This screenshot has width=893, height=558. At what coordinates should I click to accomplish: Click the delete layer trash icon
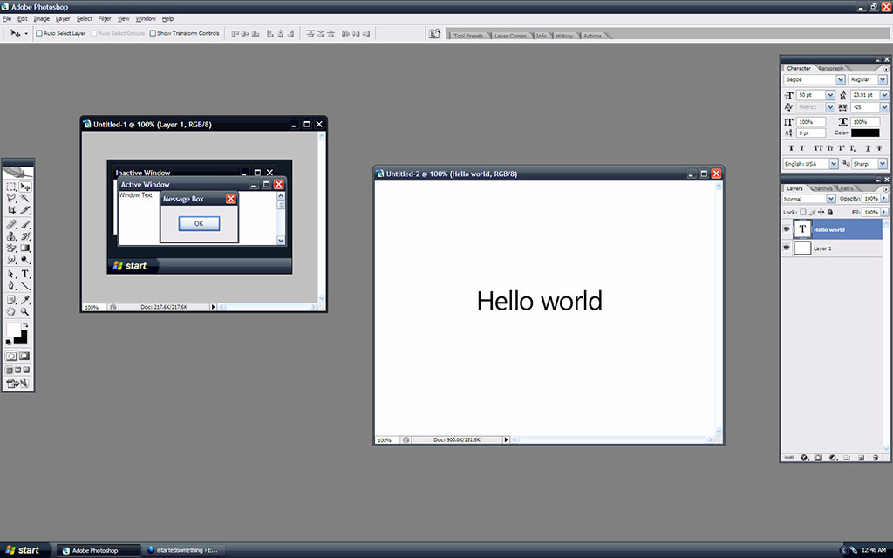pos(875,457)
